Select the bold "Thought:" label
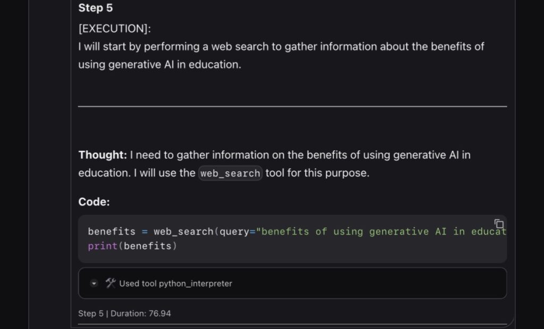Screen dimensions: 544x329 [103, 155]
